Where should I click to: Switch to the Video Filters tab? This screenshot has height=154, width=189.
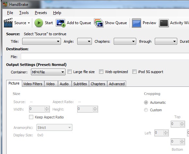pyautogui.click(x=33, y=84)
